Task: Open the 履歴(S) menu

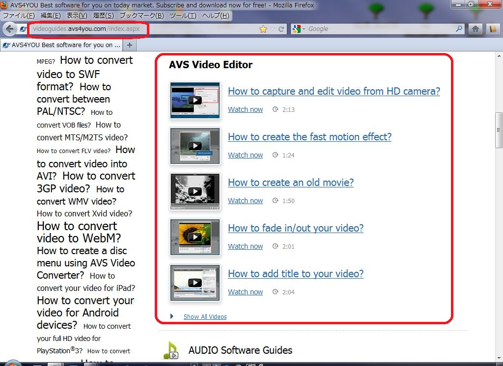Action: tap(103, 16)
